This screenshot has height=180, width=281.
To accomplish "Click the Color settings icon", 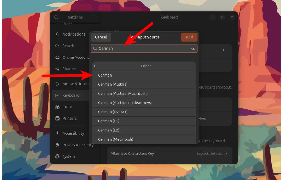I will 57,107.
